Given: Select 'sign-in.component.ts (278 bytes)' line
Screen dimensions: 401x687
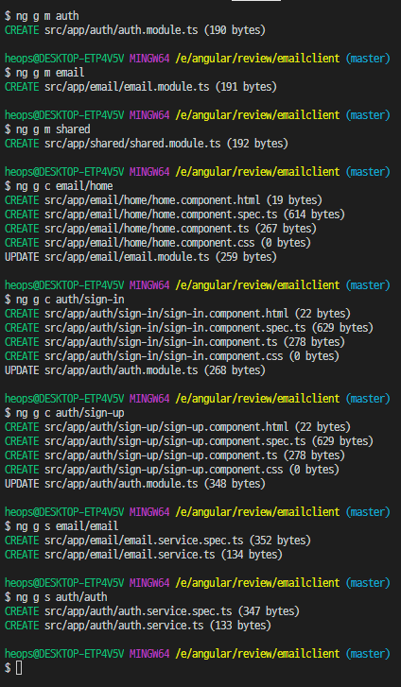Looking at the screenshot, I should point(175,342).
